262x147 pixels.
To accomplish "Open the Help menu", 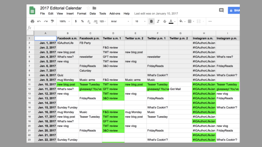I will coord(126,14).
